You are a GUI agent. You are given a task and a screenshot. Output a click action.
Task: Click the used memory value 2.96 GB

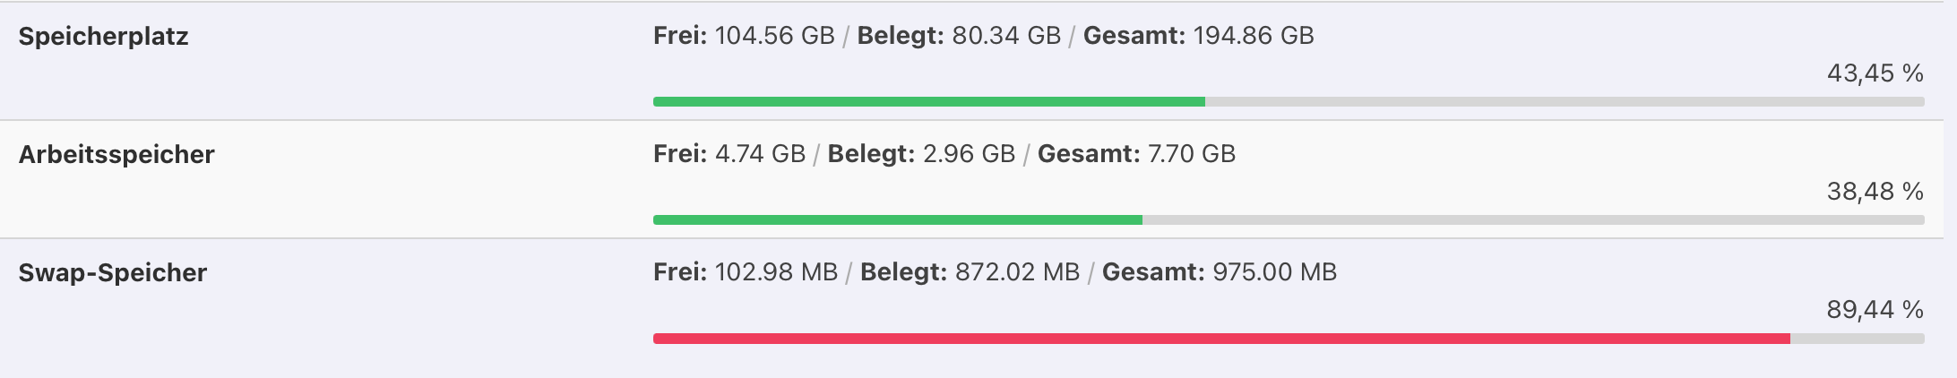click(x=969, y=154)
